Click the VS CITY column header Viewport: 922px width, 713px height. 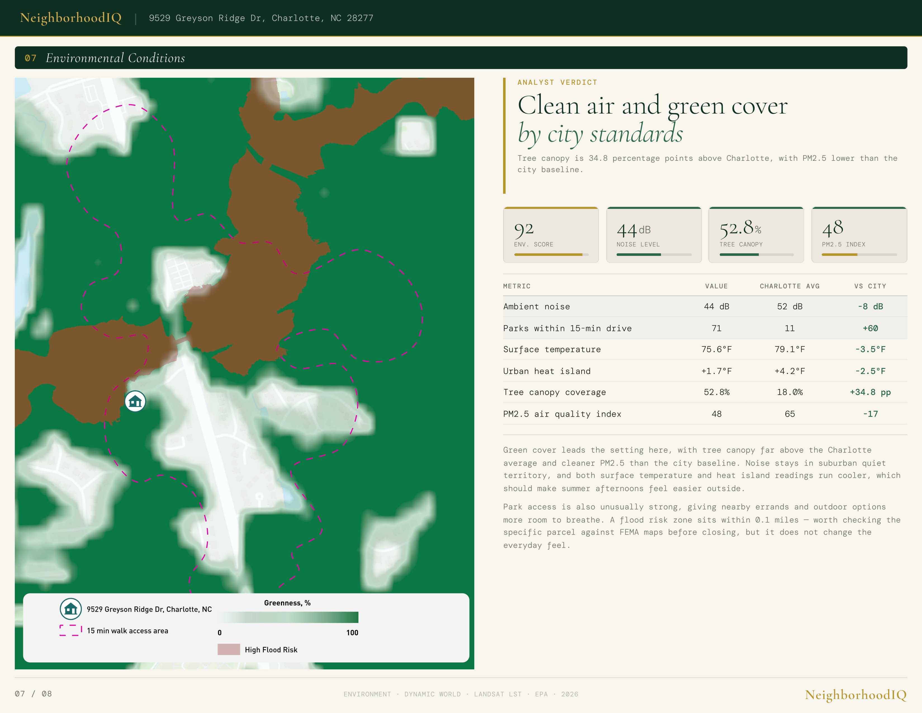coord(870,286)
